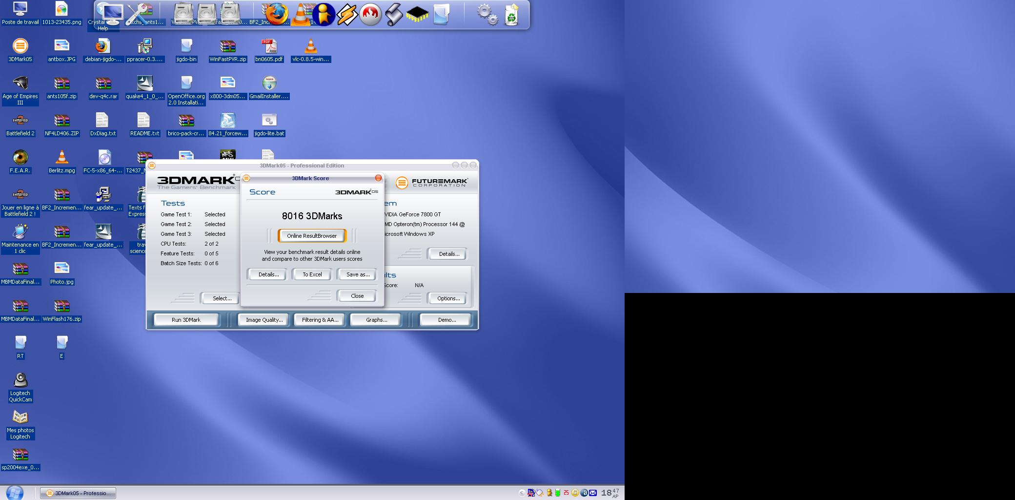Select the Poste de travail desktop icon
The image size is (1015, 500).
[20, 13]
